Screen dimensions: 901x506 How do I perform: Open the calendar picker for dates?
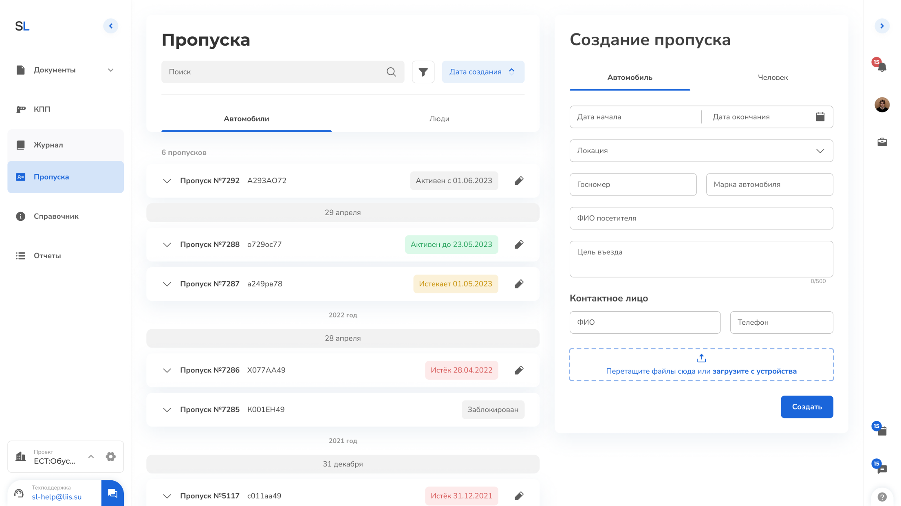tap(820, 117)
